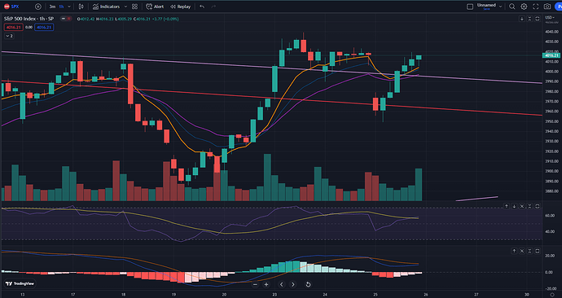Toggle the layout selector square icon
562x298 pixels.
point(470,7)
